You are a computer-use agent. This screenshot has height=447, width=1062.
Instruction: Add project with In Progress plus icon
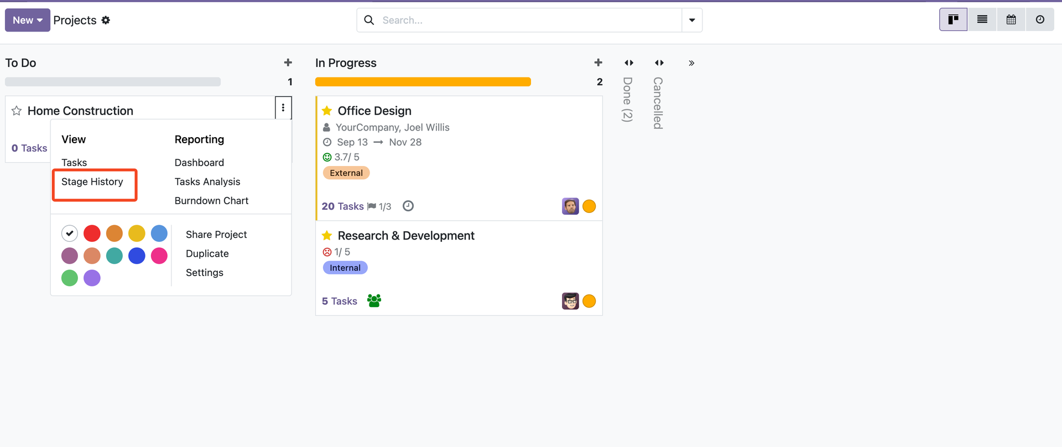(598, 63)
